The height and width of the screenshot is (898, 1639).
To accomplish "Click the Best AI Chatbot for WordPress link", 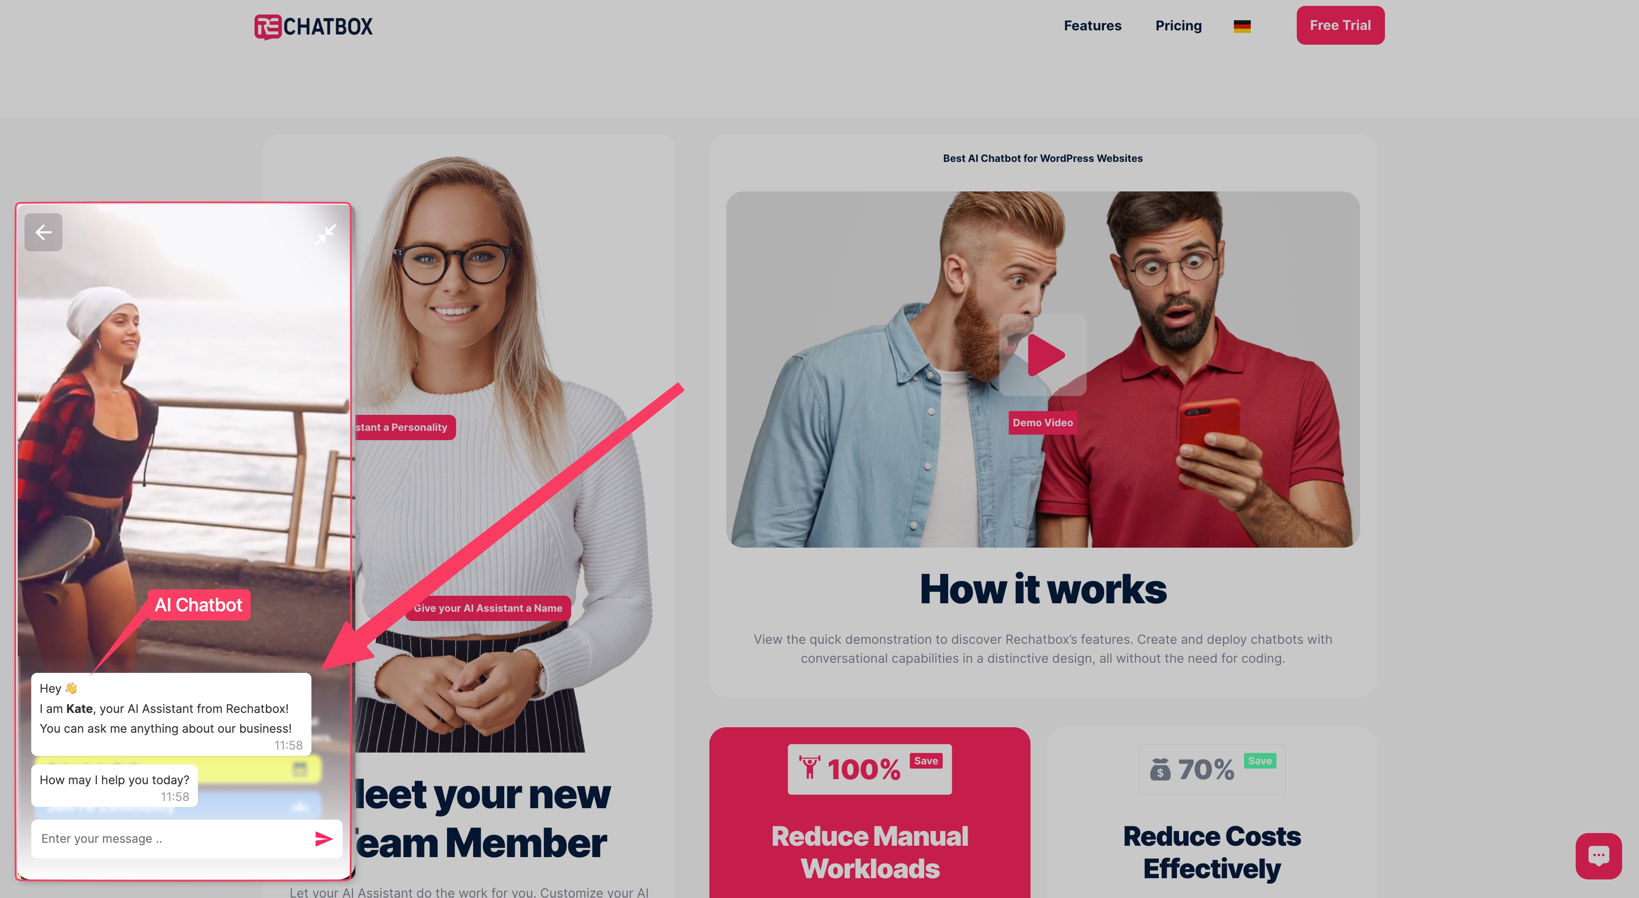I will pos(1042,158).
